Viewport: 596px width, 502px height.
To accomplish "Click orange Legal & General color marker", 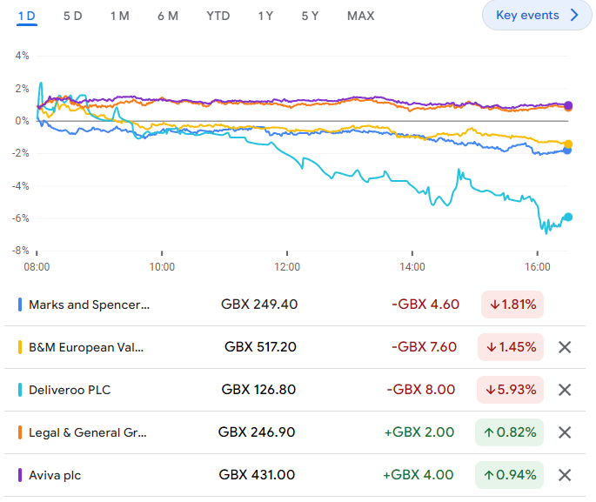I will [20, 432].
